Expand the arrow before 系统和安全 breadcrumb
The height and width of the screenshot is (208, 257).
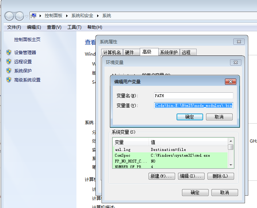pos(67,16)
